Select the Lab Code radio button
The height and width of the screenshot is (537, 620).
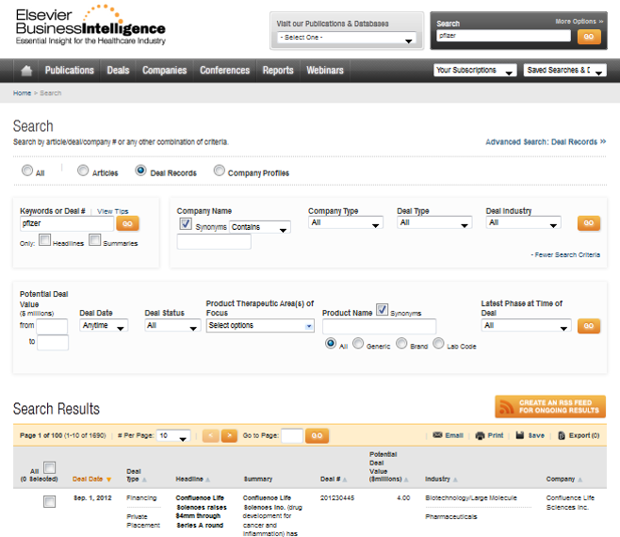pyautogui.click(x=438, y=343)
